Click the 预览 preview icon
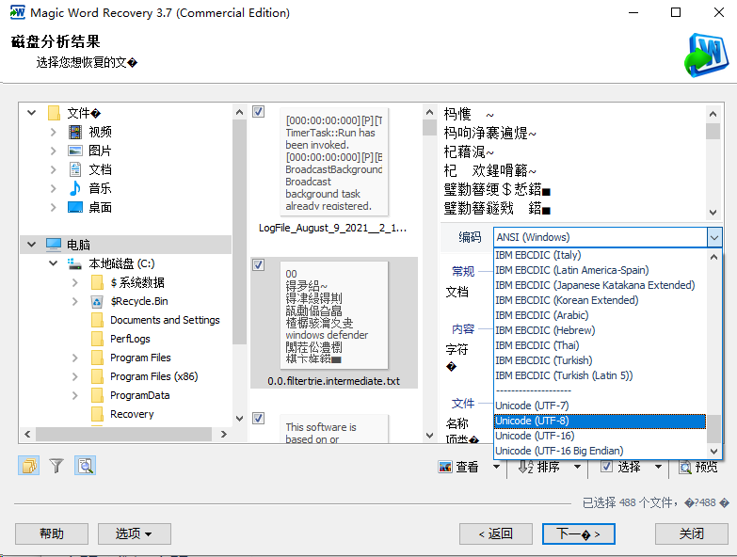Image resolution: width=737 pixels, height=557 pixels. pyautogui.click(x=685, y=467)
